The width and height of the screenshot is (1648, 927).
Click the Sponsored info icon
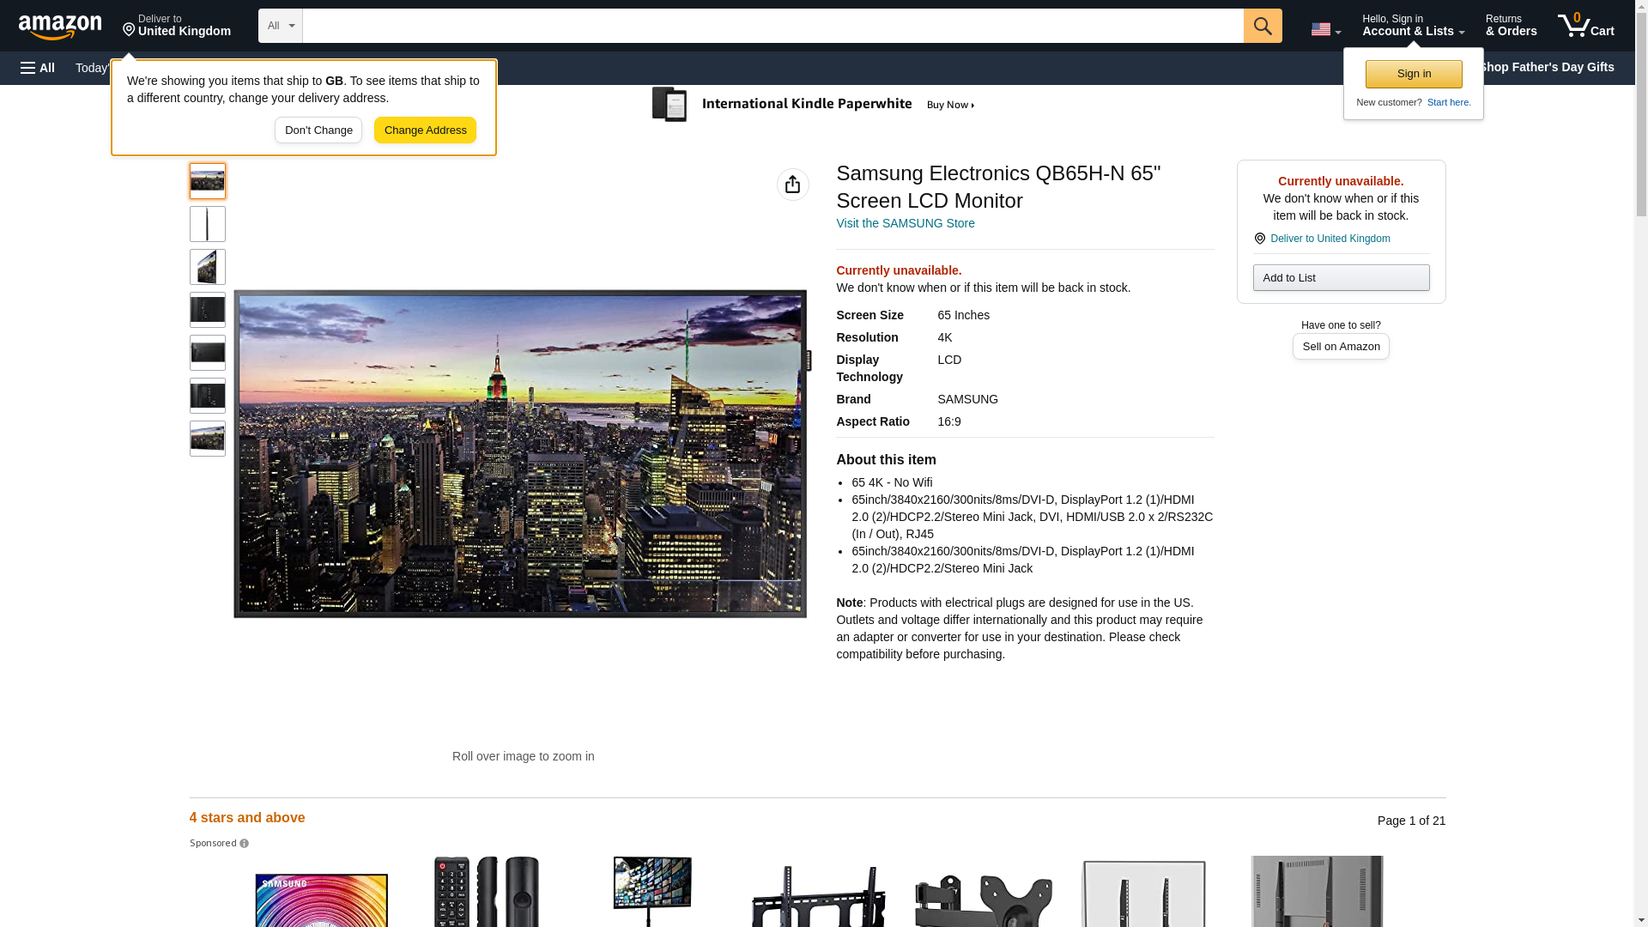[x=244, y=844]
